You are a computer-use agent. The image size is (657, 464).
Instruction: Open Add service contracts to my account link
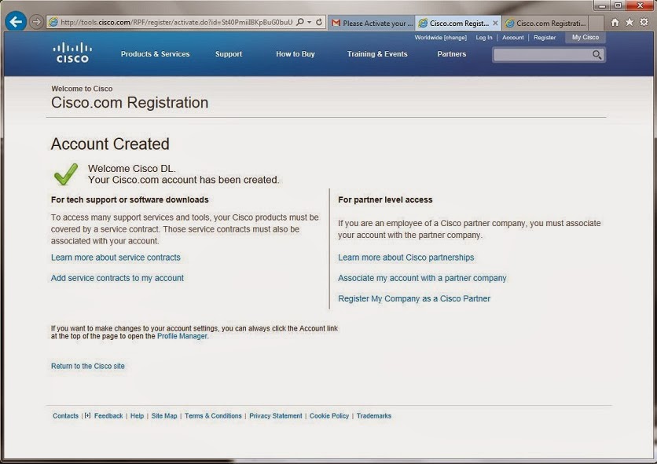(x=117, y=278)
